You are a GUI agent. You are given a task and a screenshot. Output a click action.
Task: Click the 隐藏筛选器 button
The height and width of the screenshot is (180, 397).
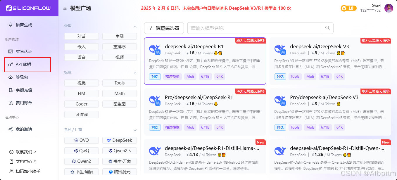pos(164,28)
